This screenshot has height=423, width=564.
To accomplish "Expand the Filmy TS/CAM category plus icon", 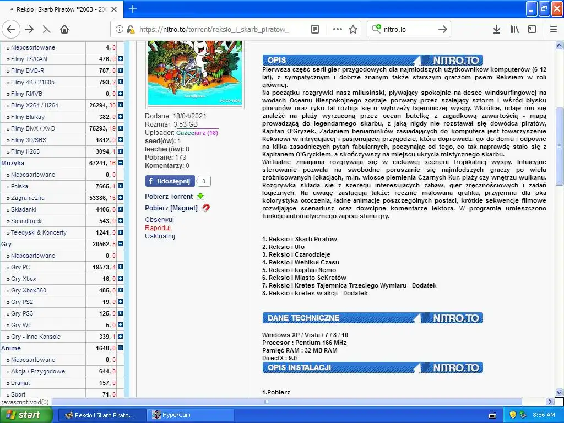I will click(x=120, y=58).
